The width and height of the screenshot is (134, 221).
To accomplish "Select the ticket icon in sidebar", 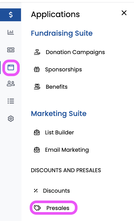I will [11, 50].
